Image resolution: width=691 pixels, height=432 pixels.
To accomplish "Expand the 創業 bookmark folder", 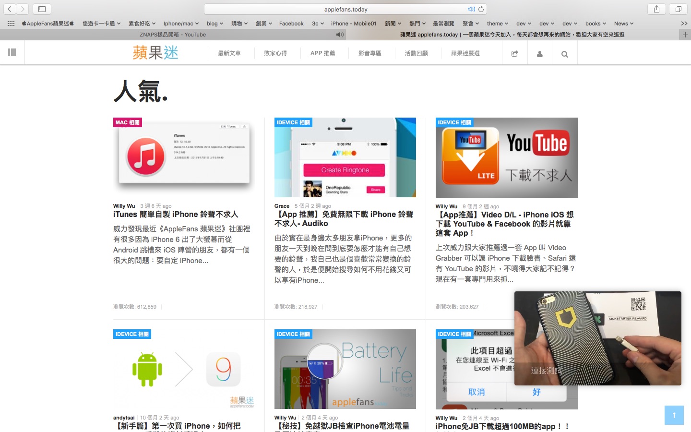I will point(264,24).
